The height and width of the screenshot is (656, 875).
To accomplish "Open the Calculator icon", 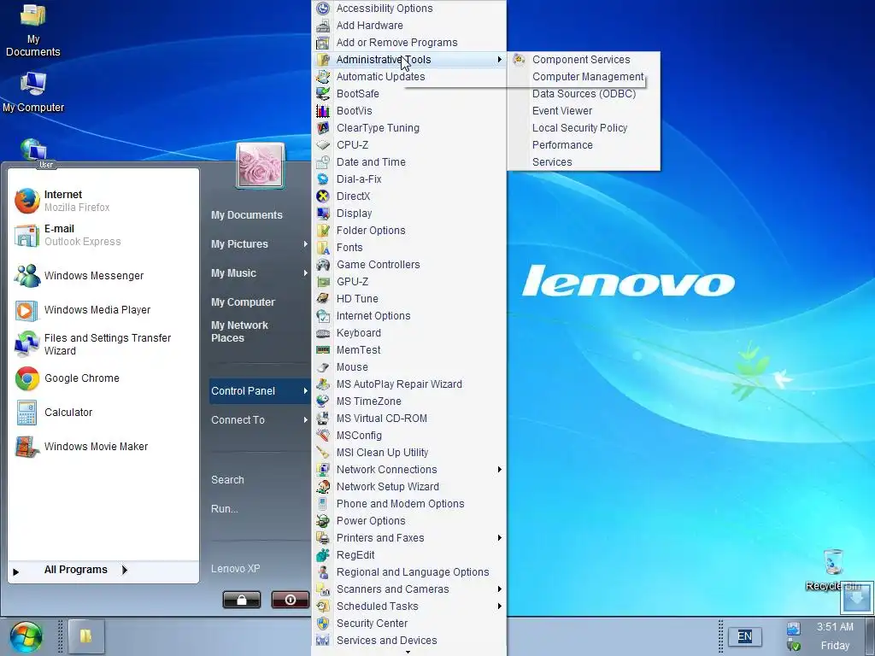I will click(26, 413).
